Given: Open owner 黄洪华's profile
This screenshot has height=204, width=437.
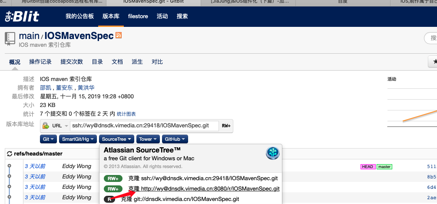Looking at the screenshot, I should click(86, 88).
